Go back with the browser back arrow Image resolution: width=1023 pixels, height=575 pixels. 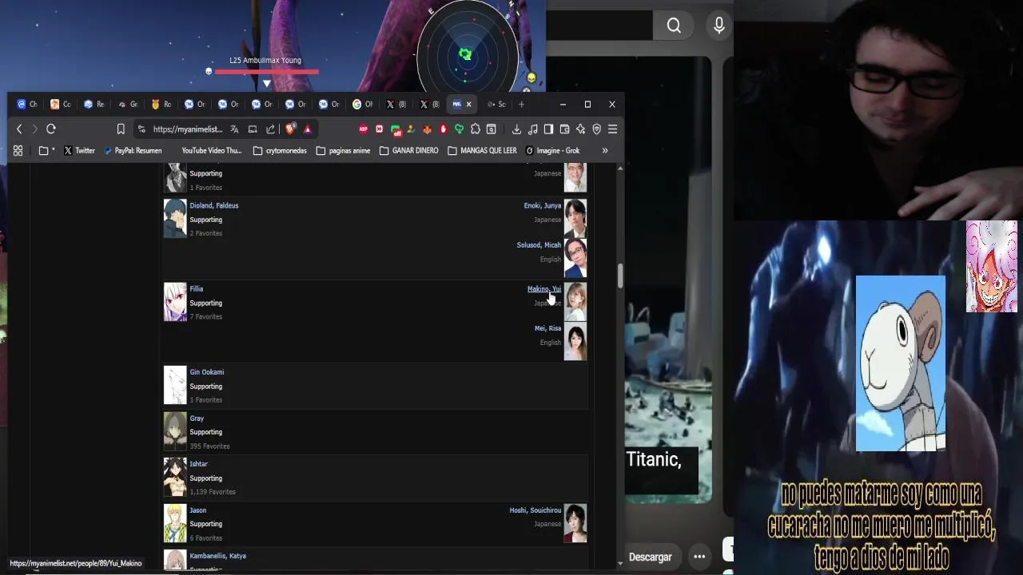point(19,129)
